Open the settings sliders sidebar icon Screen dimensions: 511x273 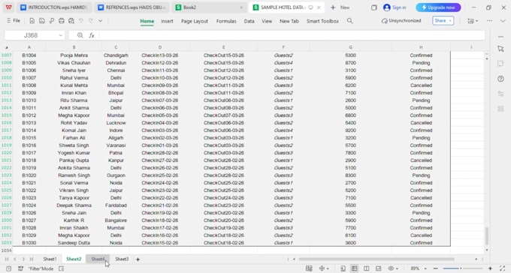pyautogui.click(x=500, y=94)
